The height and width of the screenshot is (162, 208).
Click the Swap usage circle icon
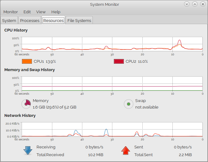(128, 104)
